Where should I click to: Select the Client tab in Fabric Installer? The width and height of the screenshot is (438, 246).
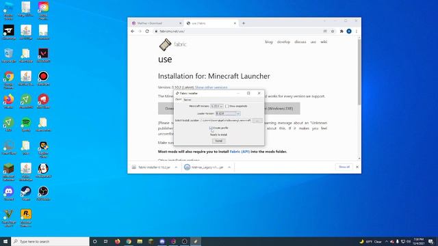(178, 100)
